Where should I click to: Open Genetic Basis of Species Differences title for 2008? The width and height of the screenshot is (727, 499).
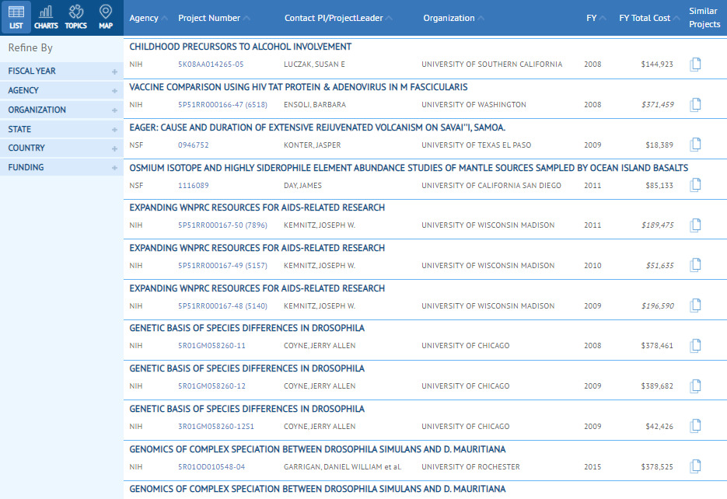(246, 328)
